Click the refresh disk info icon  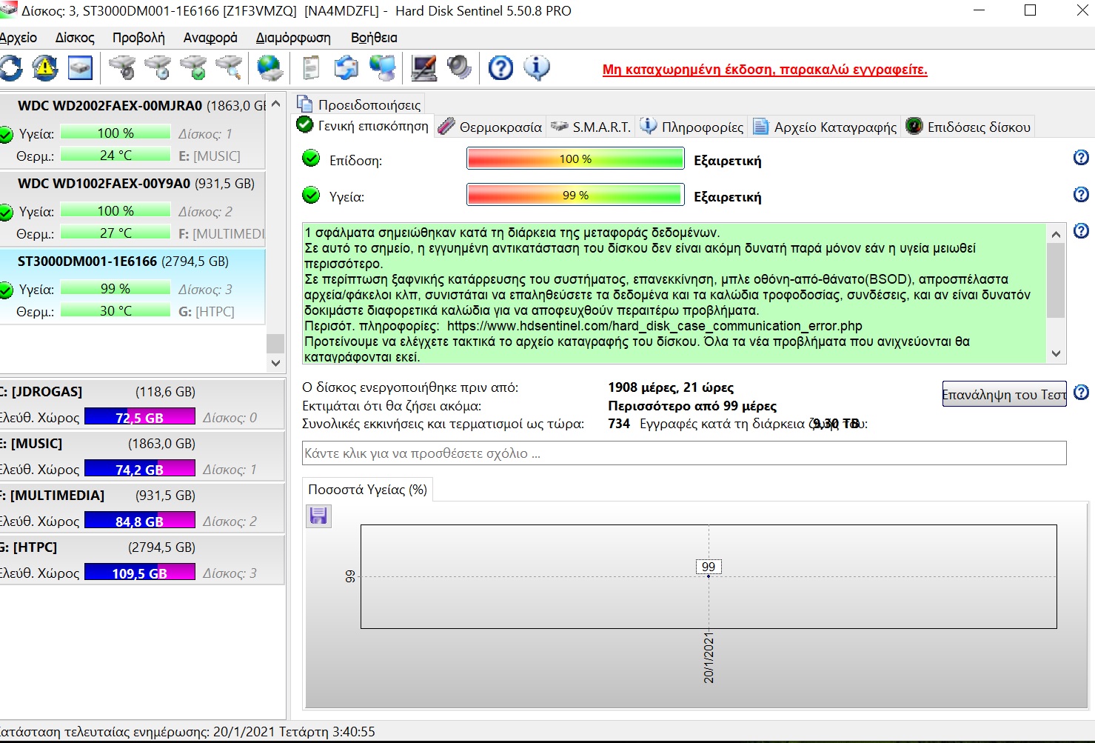click(x=11, y=68)
